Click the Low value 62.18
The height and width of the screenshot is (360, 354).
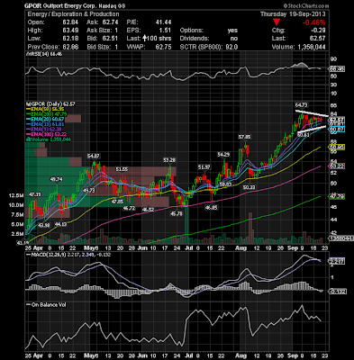pyautogui.click(x=71, y=39)
